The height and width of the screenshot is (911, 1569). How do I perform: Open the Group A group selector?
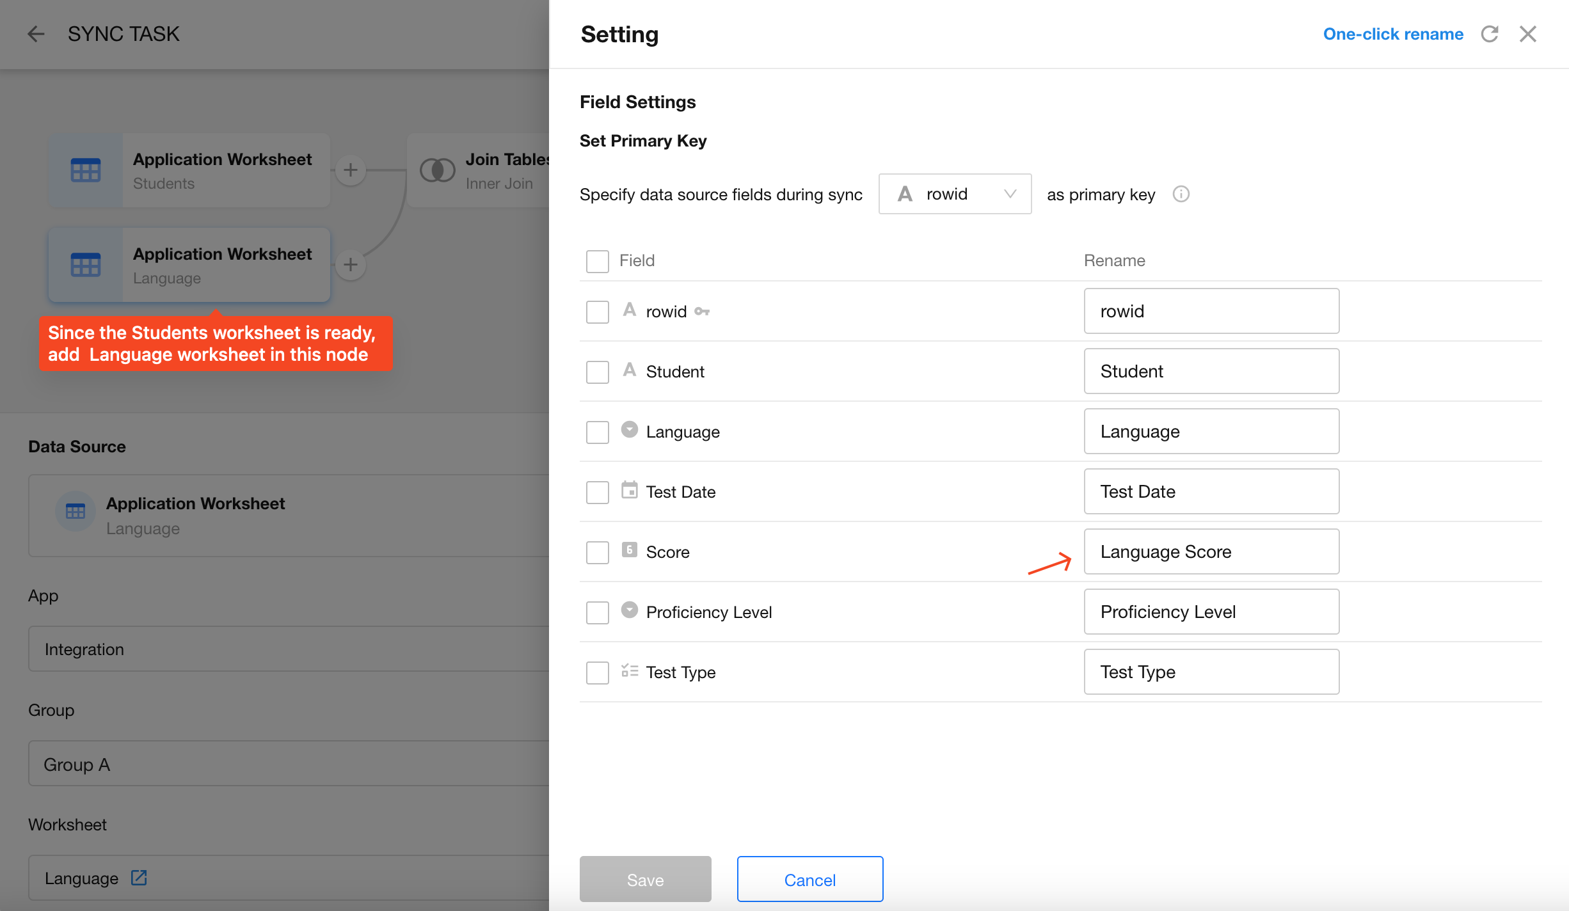(288, 764)
